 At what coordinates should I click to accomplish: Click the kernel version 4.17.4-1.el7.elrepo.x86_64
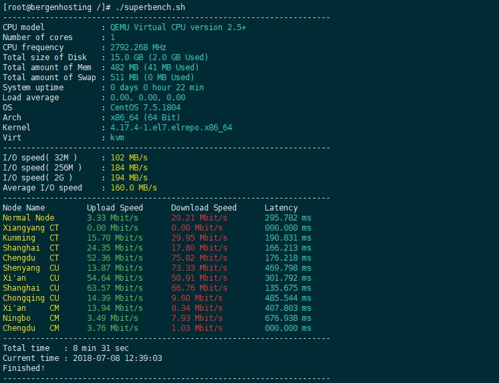[x=171, y=128]
